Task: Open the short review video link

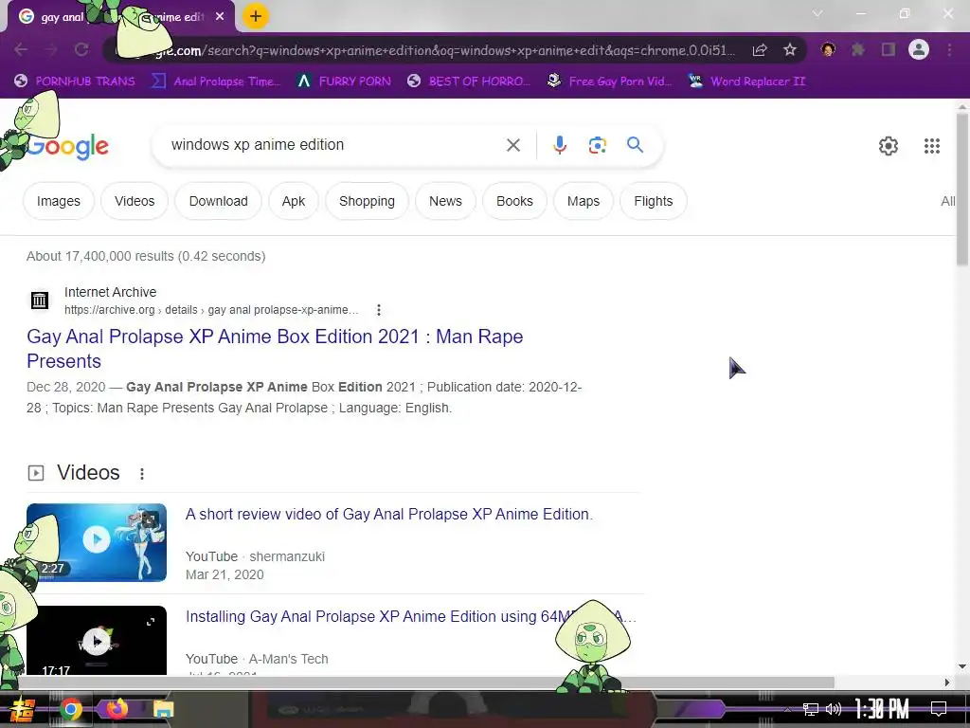Action: click(x=389, y=514)
